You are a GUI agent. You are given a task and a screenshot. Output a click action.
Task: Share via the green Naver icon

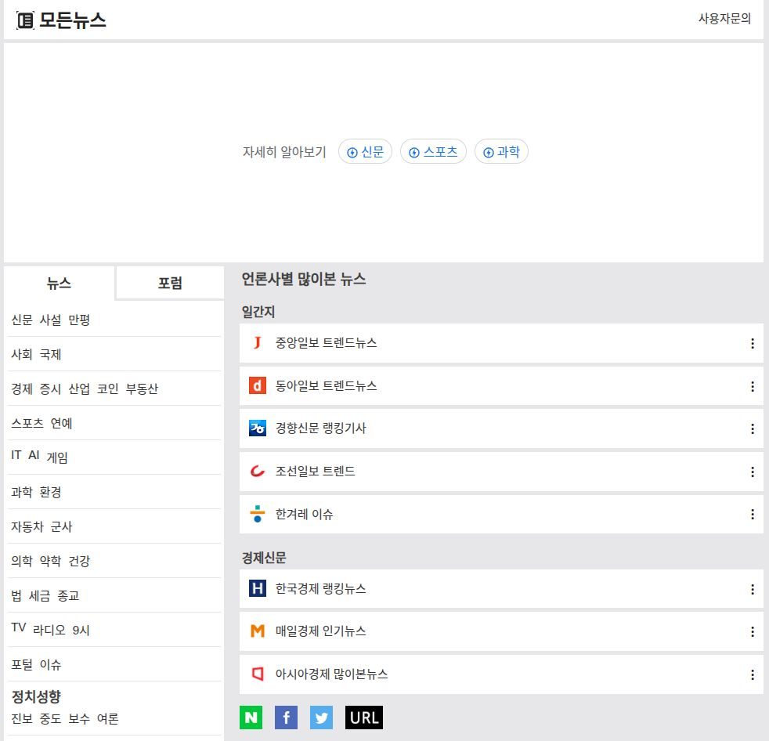pos(251,717)
